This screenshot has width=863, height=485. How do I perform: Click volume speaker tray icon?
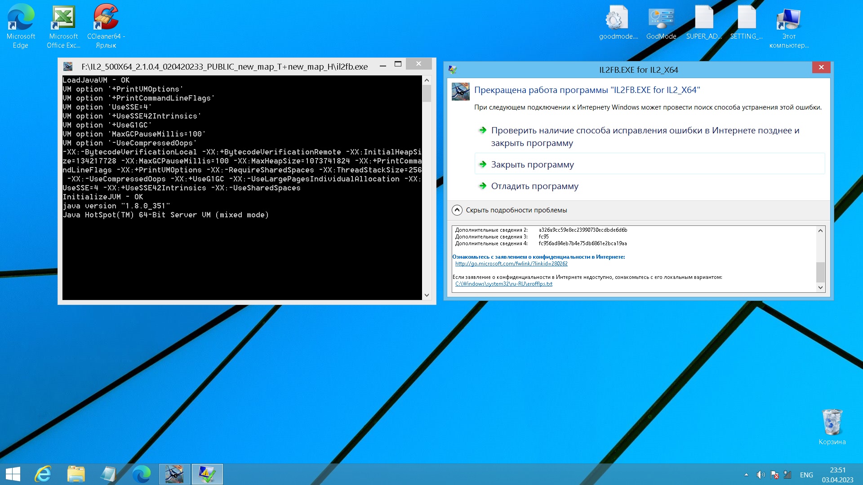(761, 475)
